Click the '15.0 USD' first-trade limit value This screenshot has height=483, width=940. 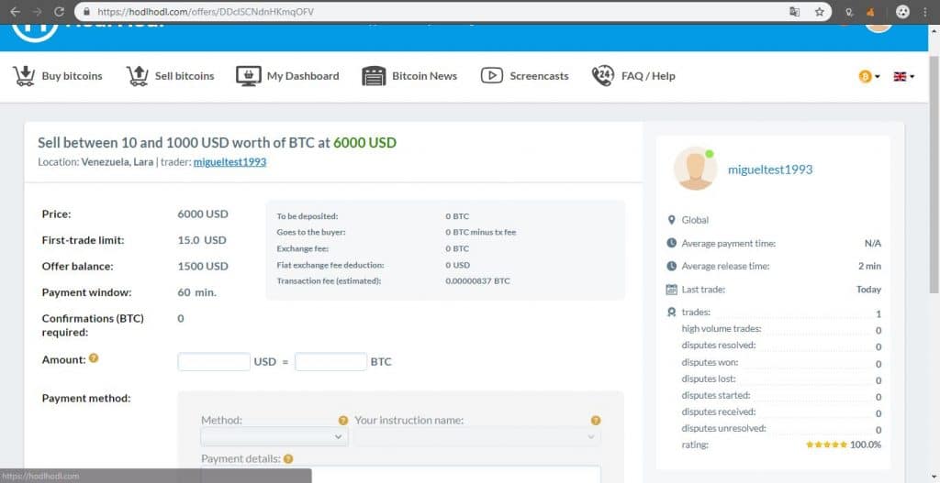click(202, 240)
